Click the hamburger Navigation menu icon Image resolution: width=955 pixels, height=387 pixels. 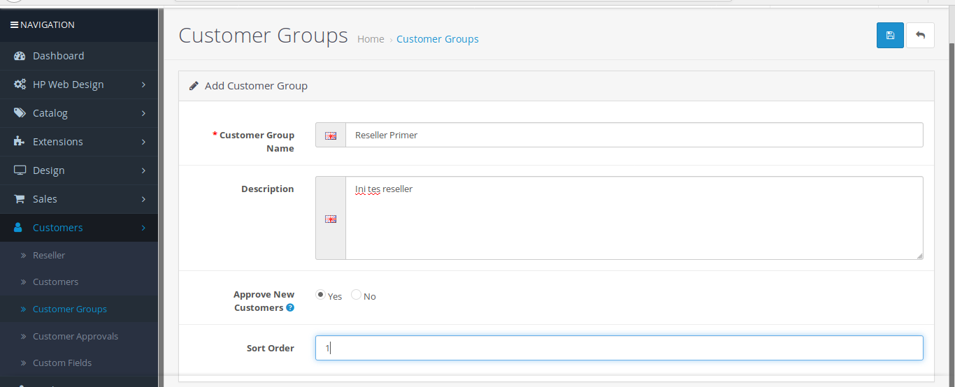click(14, 24)
